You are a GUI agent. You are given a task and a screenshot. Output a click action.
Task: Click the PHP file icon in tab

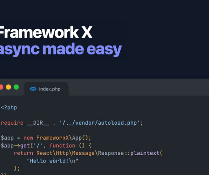pos(33,89)
